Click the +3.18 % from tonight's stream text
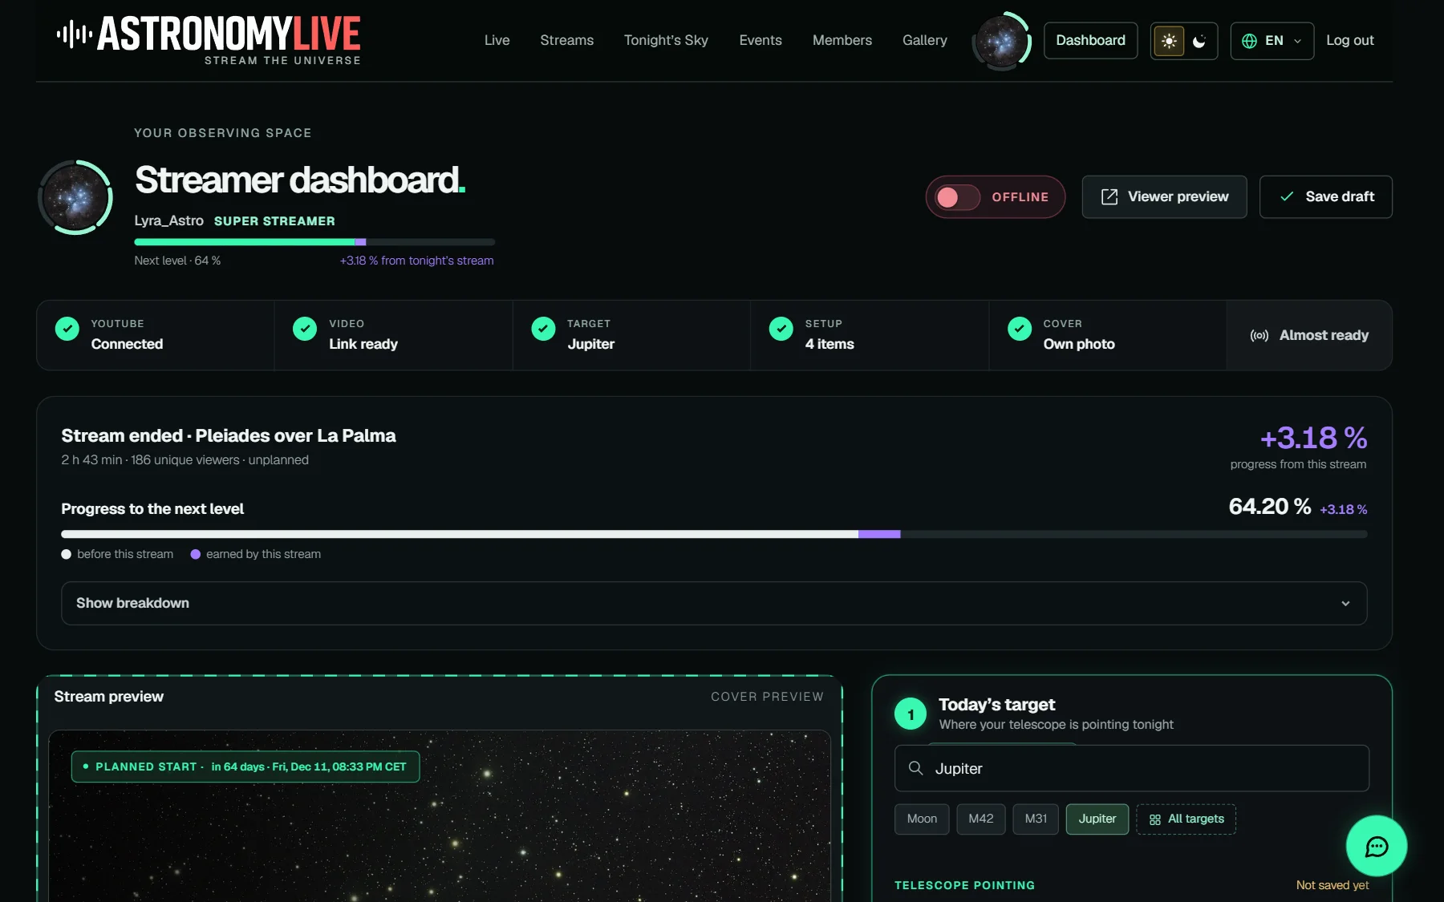This screenshot has height=902, width=1444. tap(416, 261)
